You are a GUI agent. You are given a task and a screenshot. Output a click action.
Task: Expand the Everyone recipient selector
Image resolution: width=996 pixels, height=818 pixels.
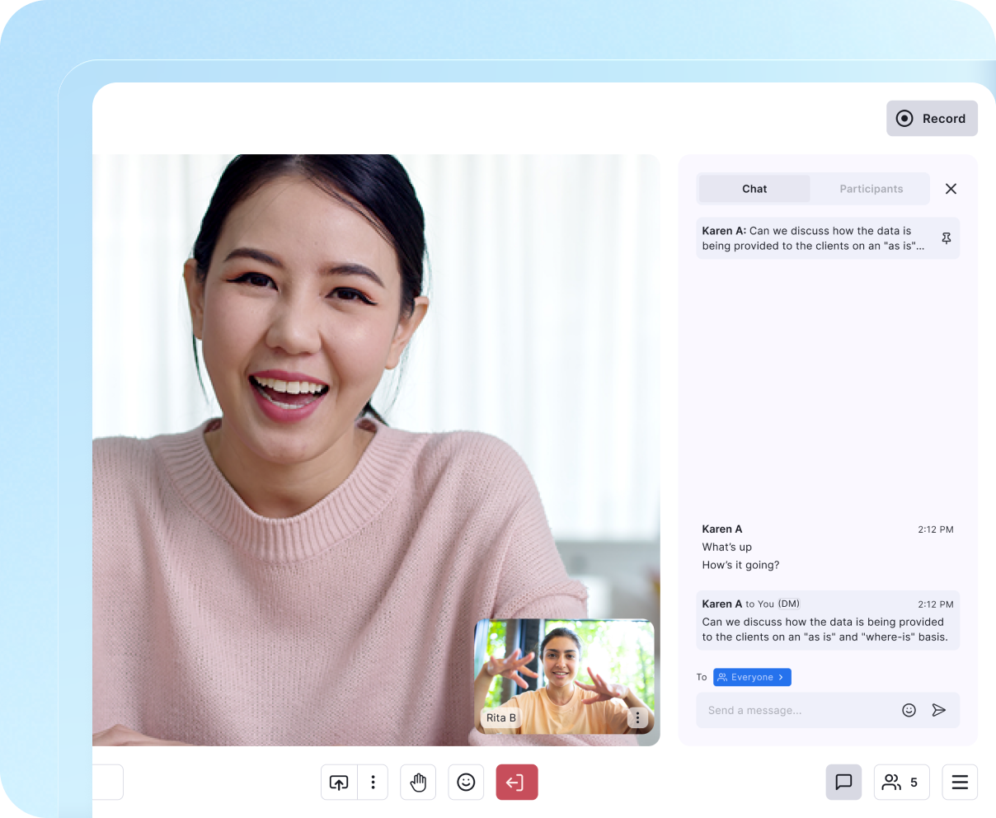(x=752, y=677)
